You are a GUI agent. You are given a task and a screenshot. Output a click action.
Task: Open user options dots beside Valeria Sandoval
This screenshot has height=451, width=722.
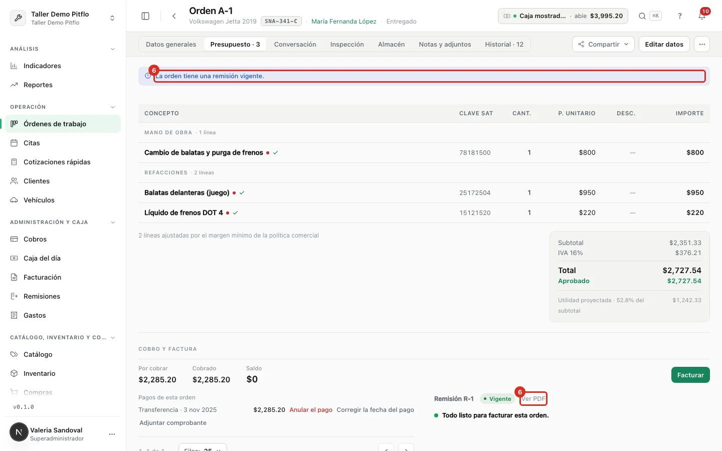coord(112,434)
